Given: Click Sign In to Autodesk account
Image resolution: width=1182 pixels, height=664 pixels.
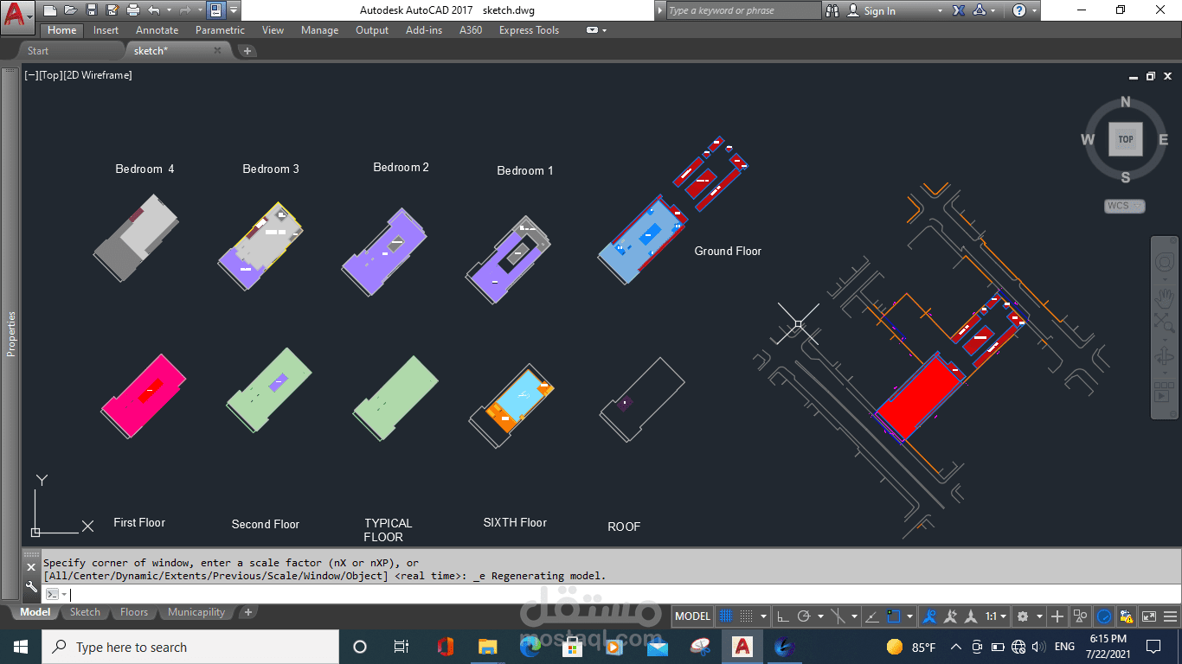Looking at the screenshot, I should coord(880,10).
